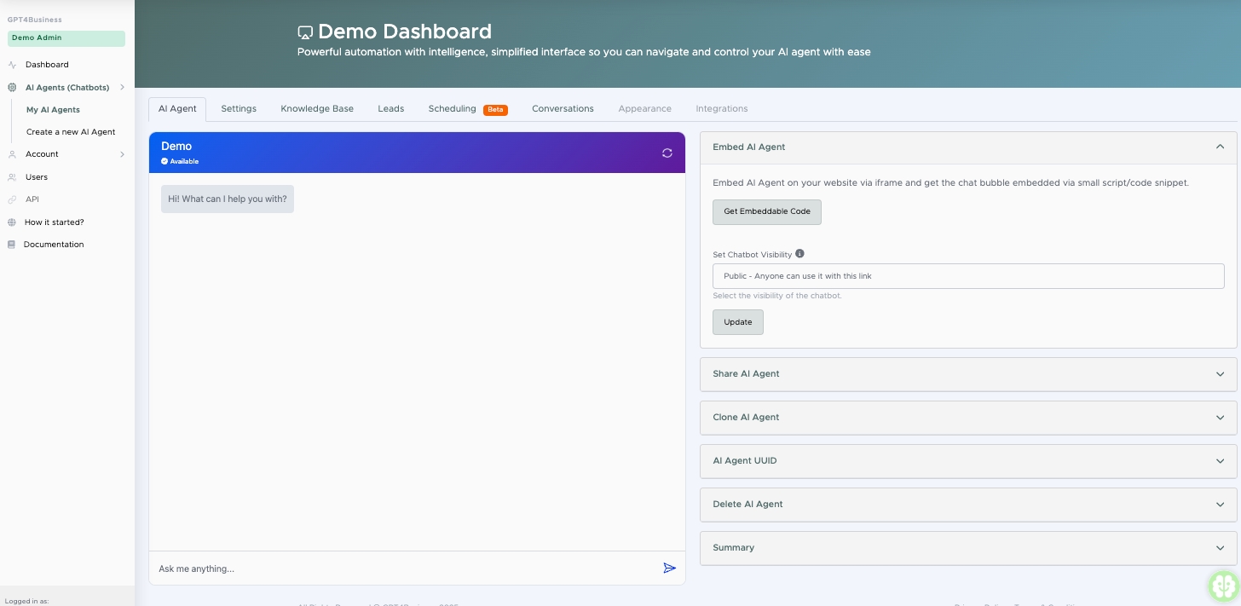Click the Update visibility button
1241x606 pixels.
(x=737, y=322)
